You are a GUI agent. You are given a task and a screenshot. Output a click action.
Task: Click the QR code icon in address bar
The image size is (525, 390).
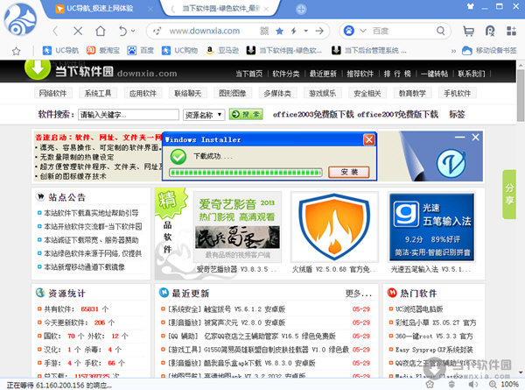(264, 32)
